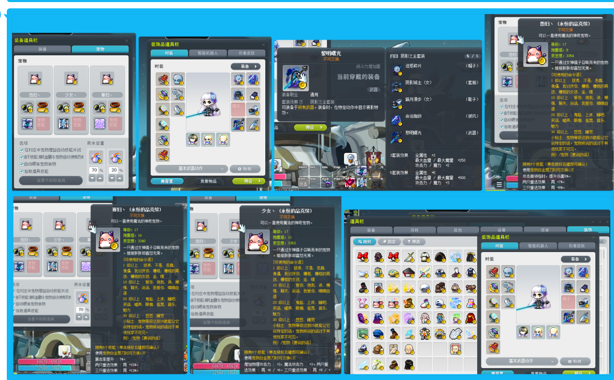Click the 命运枷锁 cape icon in 阴影之主套装 list
This screenshot has width=614, height=380.
[x=397, y=120]
